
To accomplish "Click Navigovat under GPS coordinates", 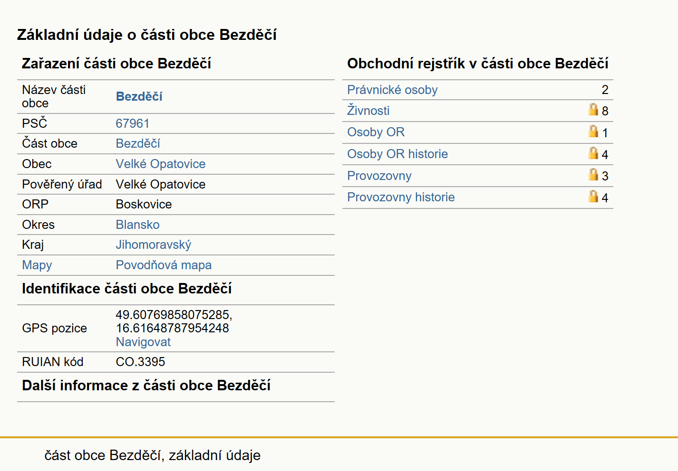I will (x=143, y=342).
